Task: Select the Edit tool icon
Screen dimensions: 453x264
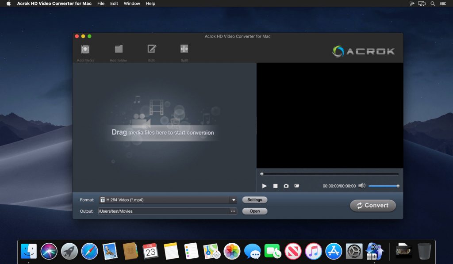Action: (151, 49)
